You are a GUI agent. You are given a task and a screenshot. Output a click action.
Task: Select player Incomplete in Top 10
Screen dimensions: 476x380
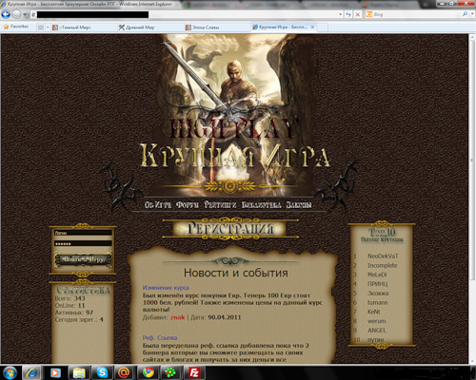382,265
